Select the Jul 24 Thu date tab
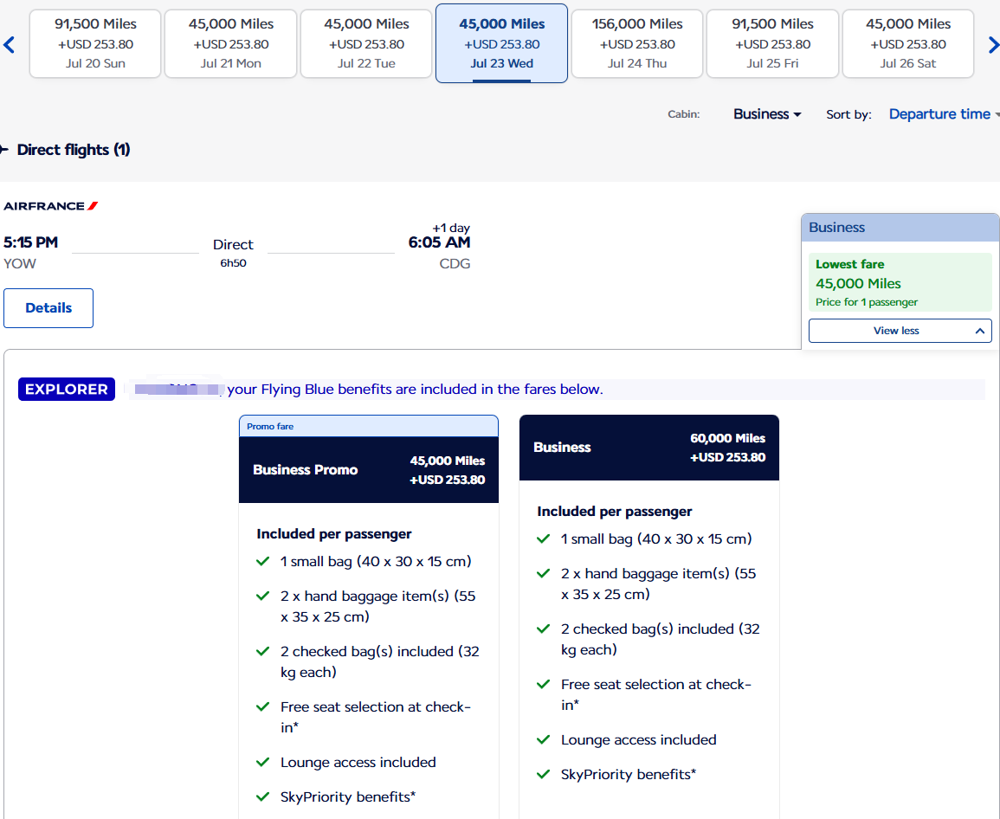Viewport: 1000px width, 819px height. click(x=637, y=43)
